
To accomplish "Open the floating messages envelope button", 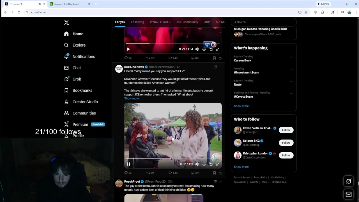I will pyautogui.click(x=349, y=194).
